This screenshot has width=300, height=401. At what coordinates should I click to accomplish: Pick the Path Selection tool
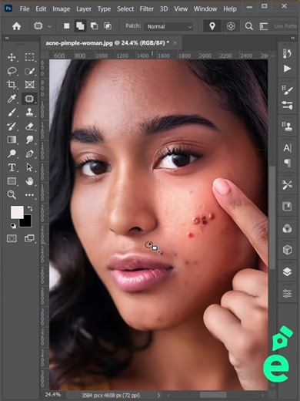[29, 167]
